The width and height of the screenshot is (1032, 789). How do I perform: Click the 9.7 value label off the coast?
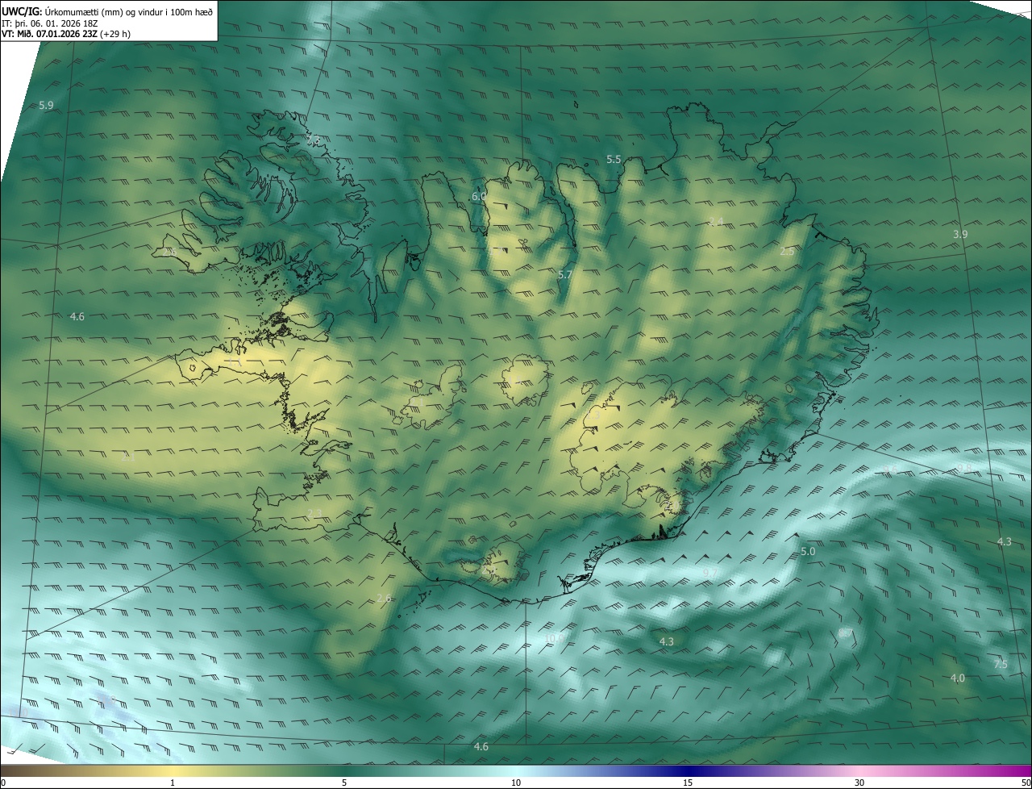coord(710,573)
